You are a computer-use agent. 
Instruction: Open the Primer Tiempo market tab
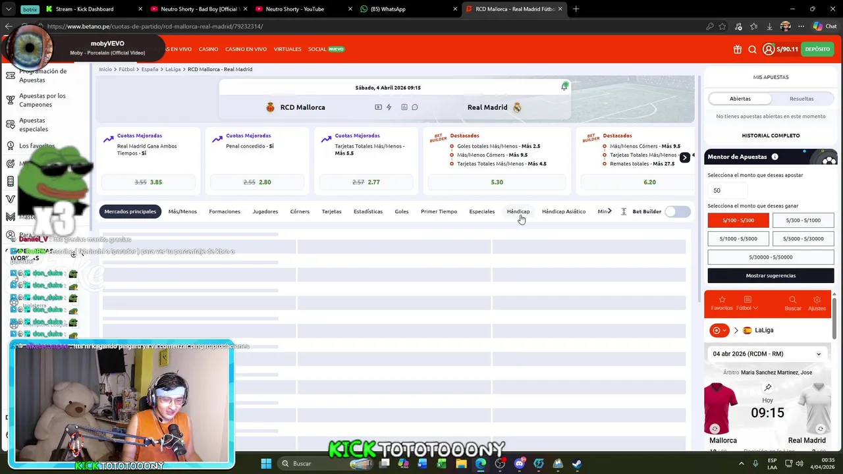coord(439,211)
